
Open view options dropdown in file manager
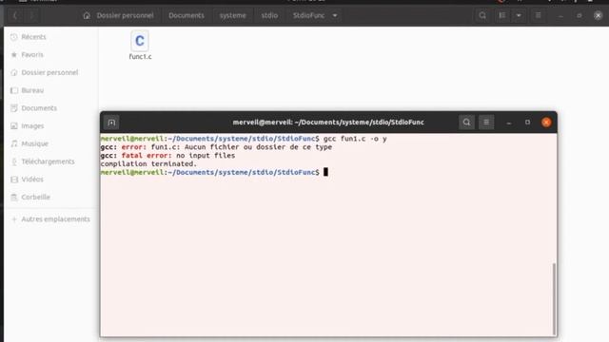pos(519,15)
